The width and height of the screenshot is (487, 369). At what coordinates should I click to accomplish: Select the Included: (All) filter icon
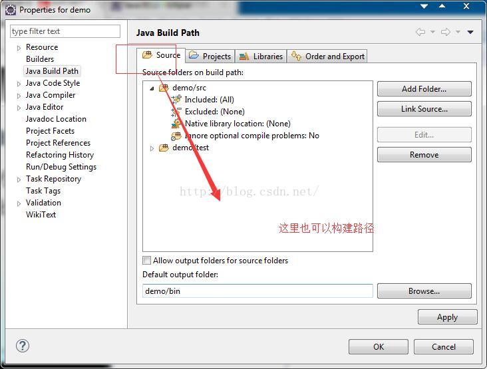(x=176, y=100)
